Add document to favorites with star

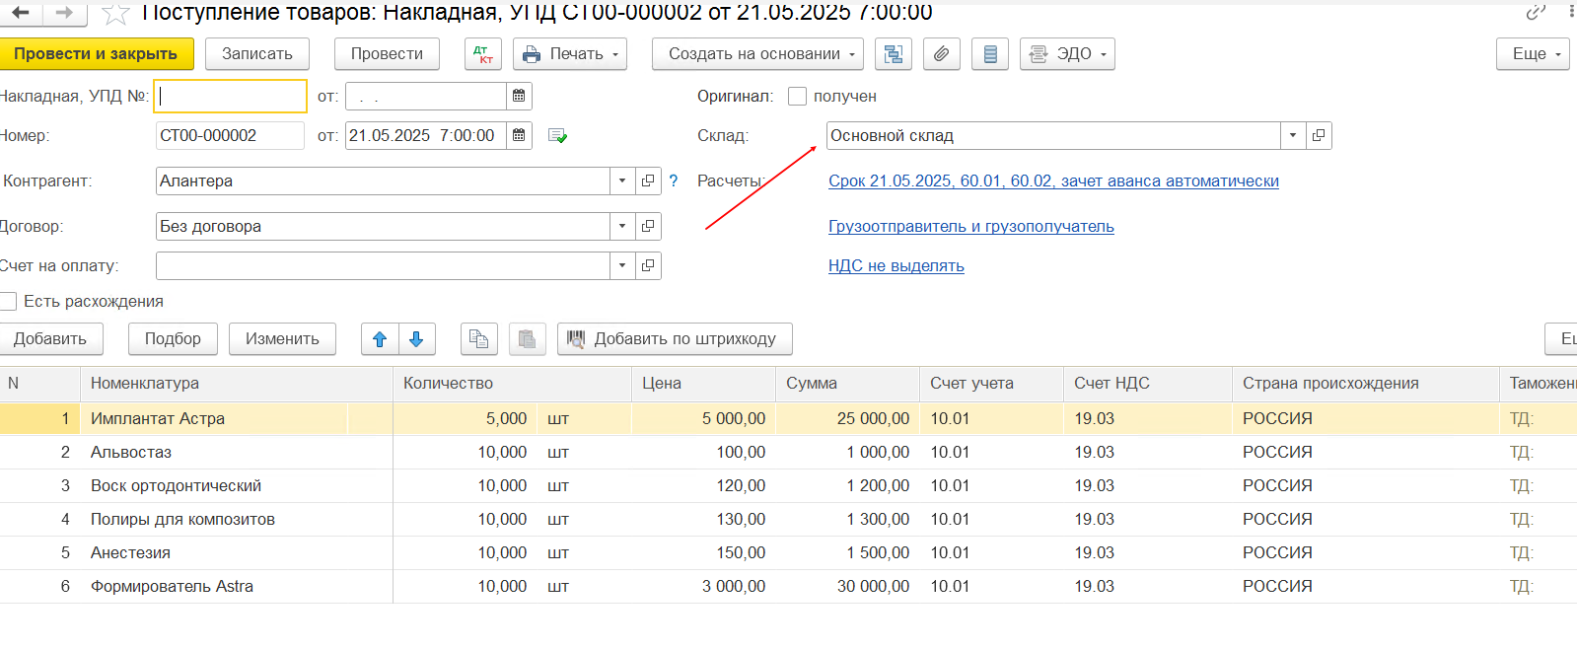(115, 13)
